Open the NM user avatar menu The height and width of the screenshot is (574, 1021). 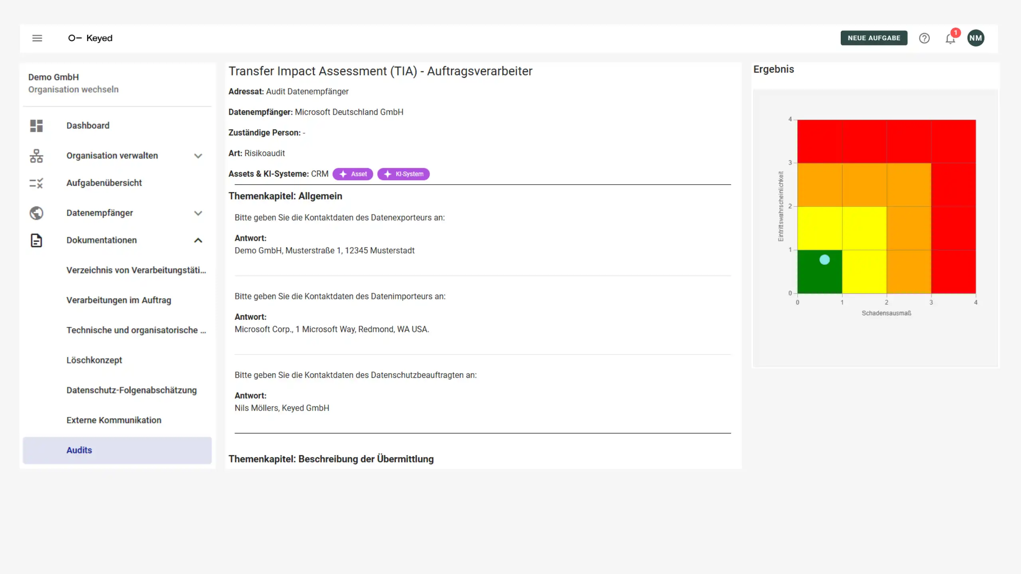pos(976,38)
